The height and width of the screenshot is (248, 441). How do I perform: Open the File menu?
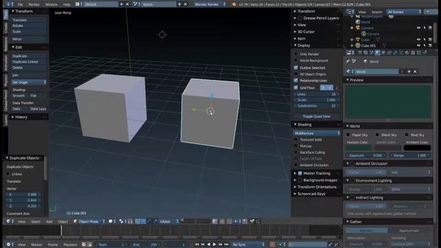point(20,5)
